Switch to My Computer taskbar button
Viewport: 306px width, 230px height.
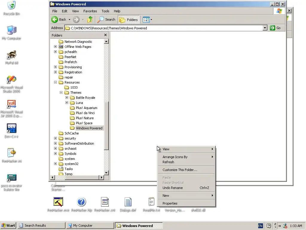[90, 226]
